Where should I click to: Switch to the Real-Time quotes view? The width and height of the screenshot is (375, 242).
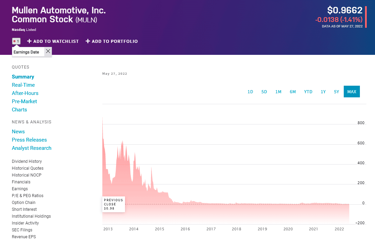coord(23,85)
